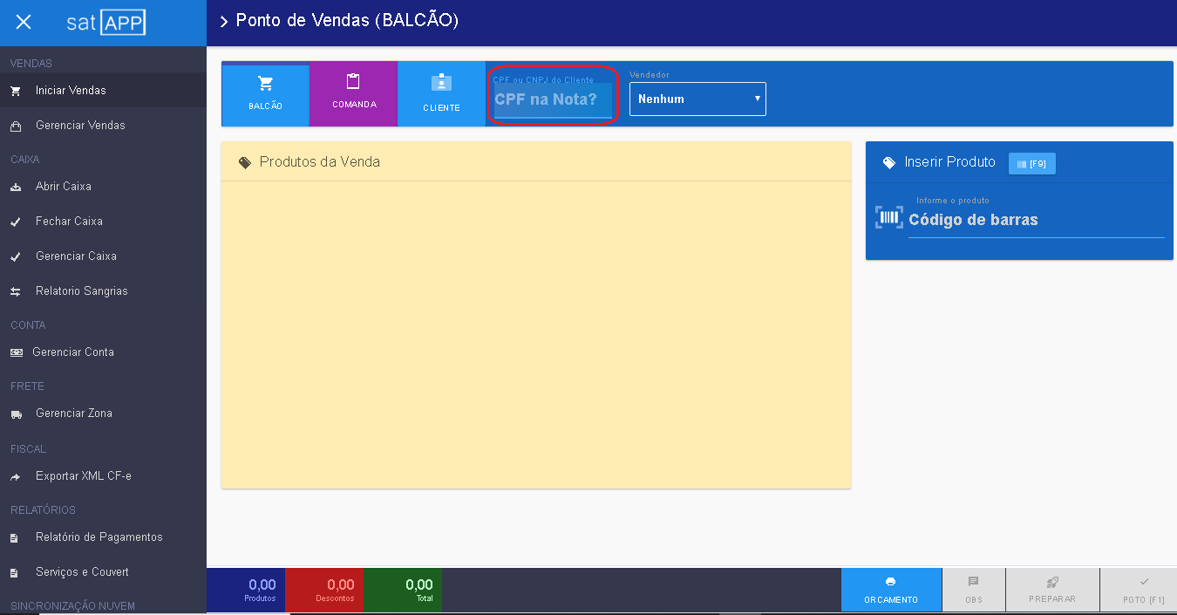This screenshot has height=615, width=1177.
Task: Click the ORÇAMENTO printer icon
Action: (890, 582)
